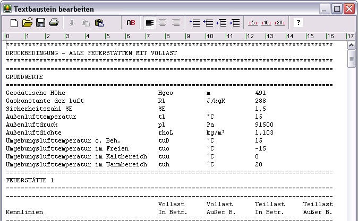This screenshot has width=358, height=221.
Task: Copy selection with the copy icon
Action: pyautogui.click(x=86, y=23)
